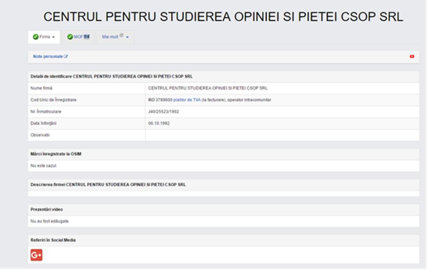Viewport: 427px width, 269px height.
Task: Click the green checkmark on Firma tab
Action: [36, 37]
